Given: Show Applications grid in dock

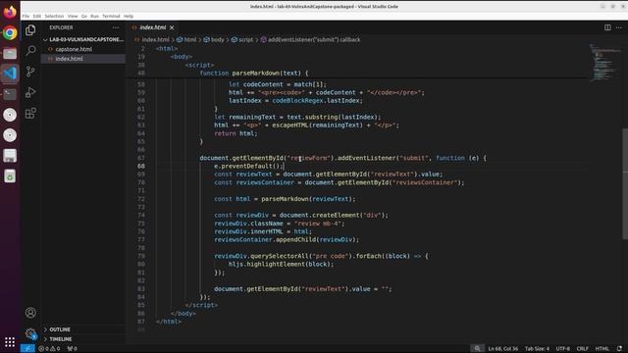Looking at the screenshot, I should (10, 342).
